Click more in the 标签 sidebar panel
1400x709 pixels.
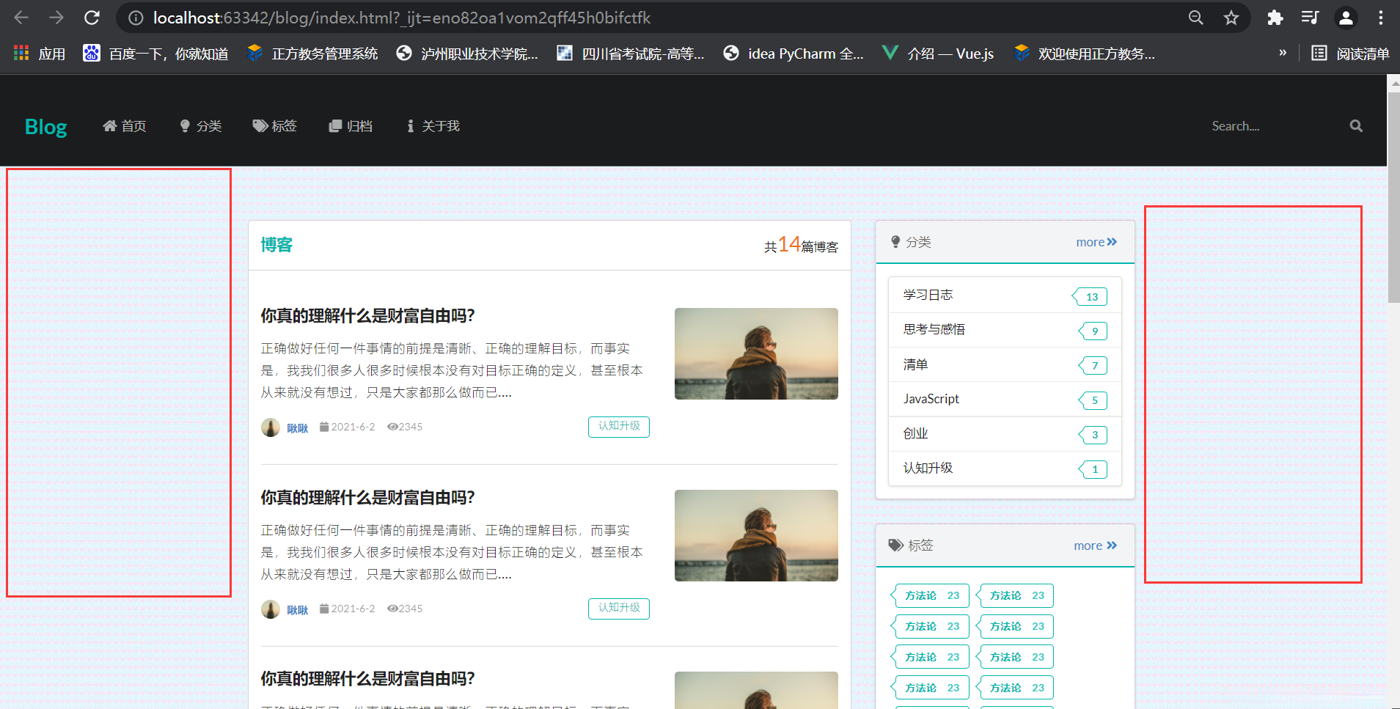tap(1096, 545)
